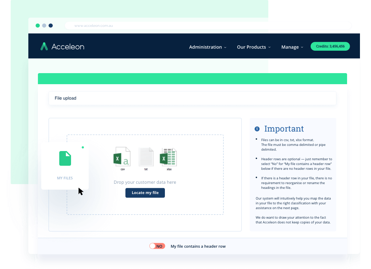Click the Locate my file button
The height and width of the screenshot is (269, 371).
pos(145,193)
